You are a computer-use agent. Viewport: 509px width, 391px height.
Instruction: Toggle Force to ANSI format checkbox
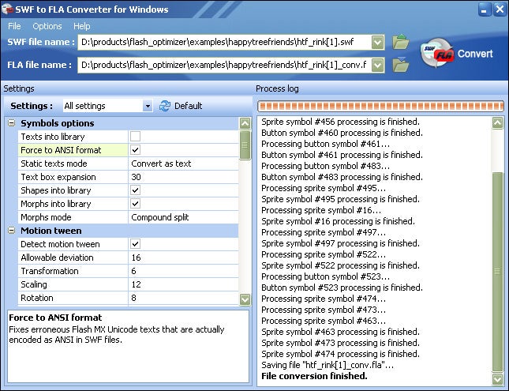coord(136,150)
